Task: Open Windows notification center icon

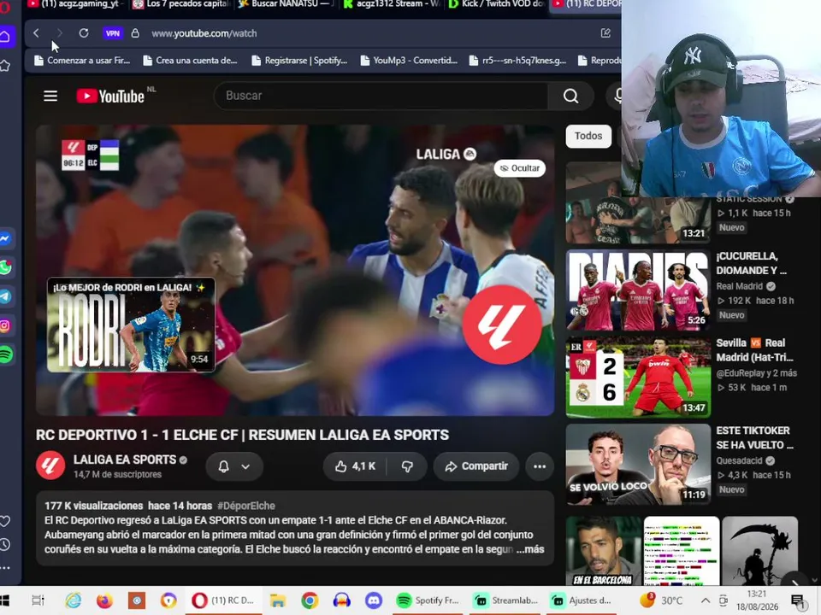Action: coord(798,601)
